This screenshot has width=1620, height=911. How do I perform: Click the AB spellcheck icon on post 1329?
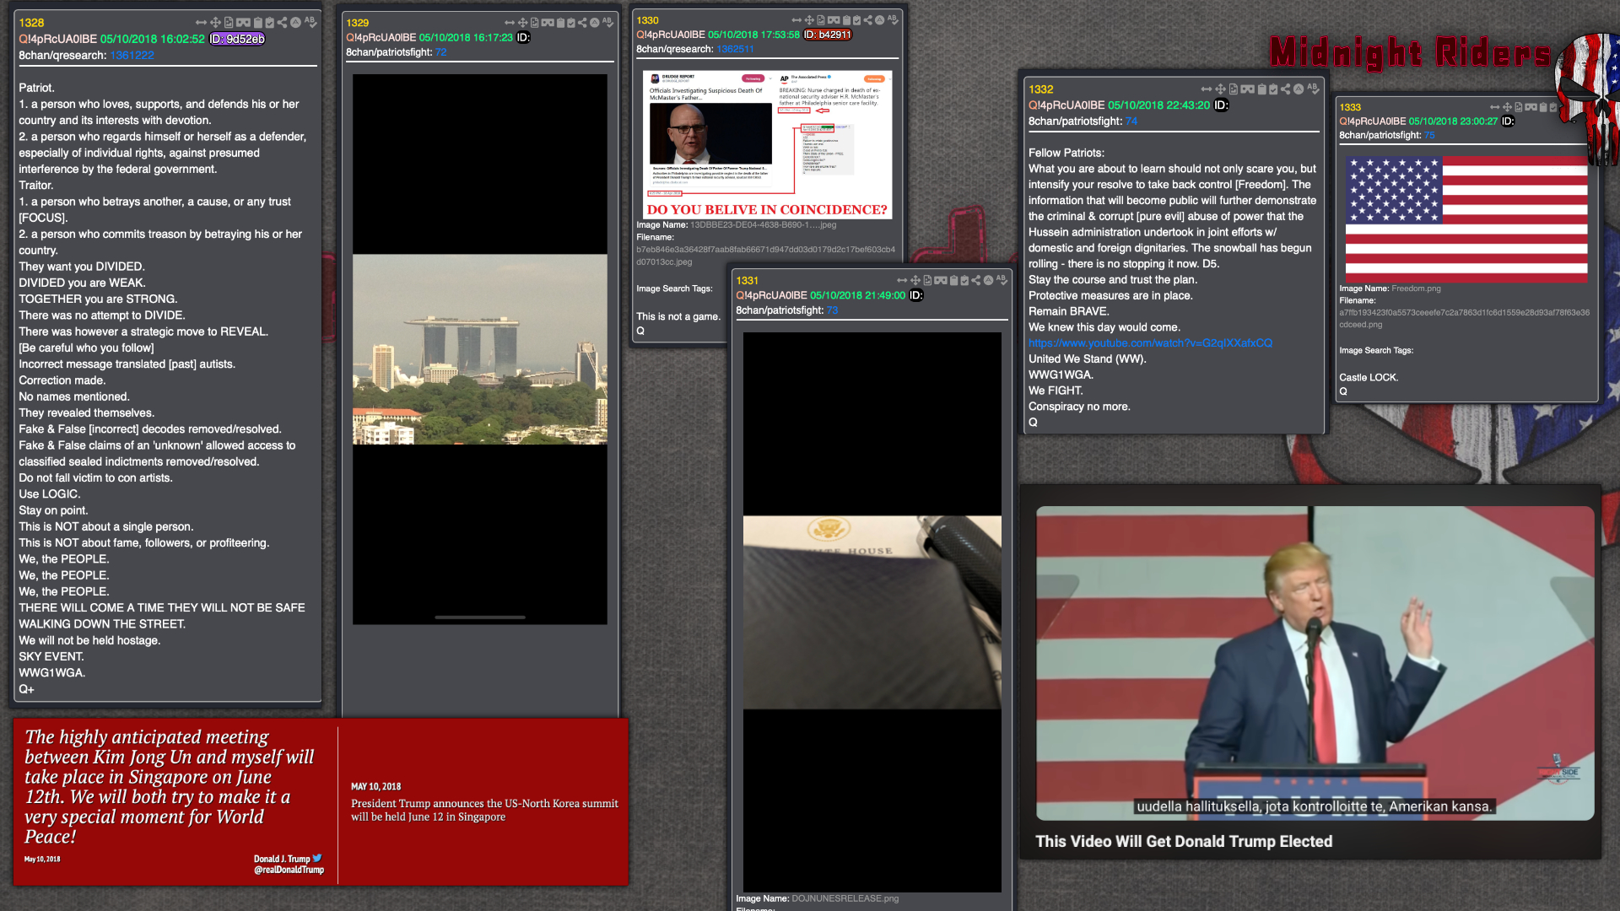(x=607, y=22)
